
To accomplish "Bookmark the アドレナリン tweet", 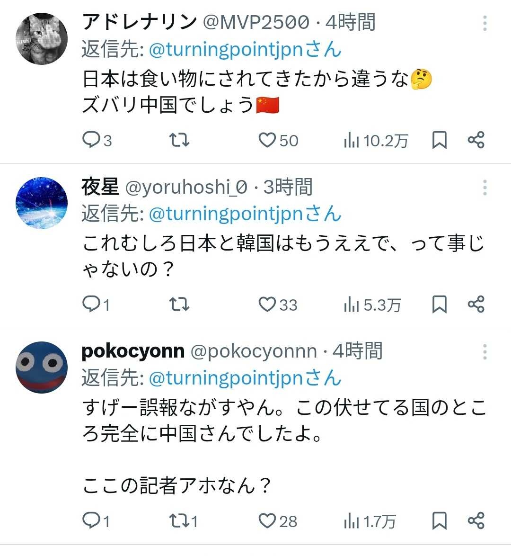I will (440, 140).
